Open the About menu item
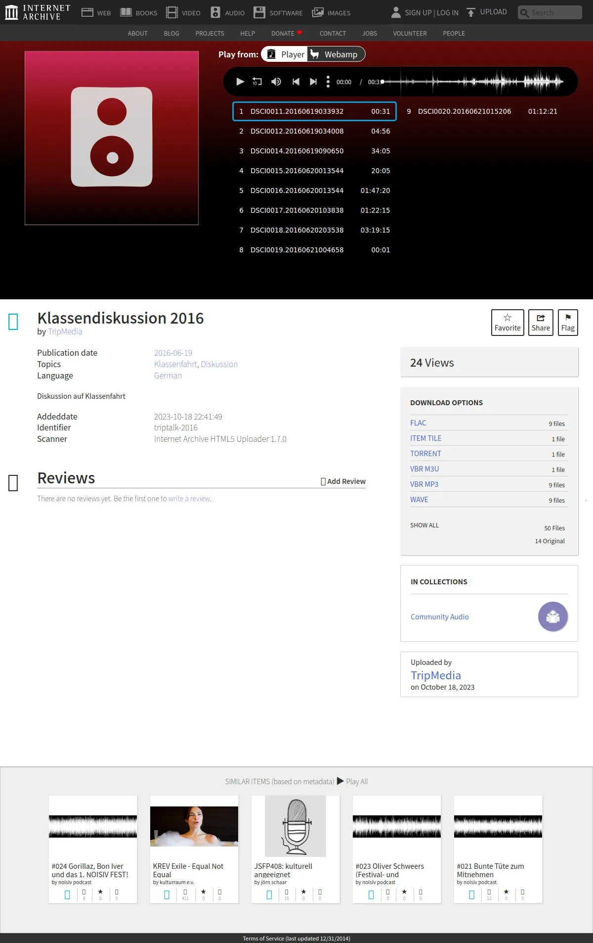This screenshot has width=593, height=943. coord(137,33)
